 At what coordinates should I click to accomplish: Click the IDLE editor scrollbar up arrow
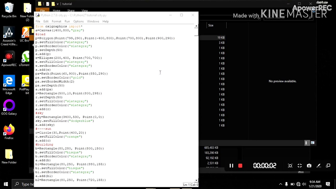coord(196,26)
